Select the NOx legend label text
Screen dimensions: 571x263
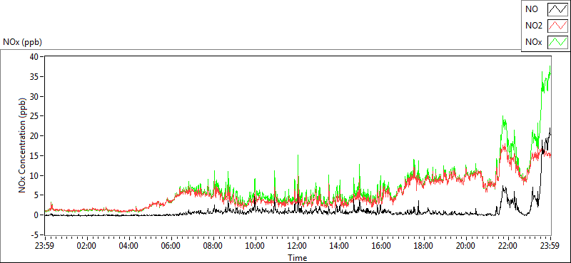[x=533, y=43]
